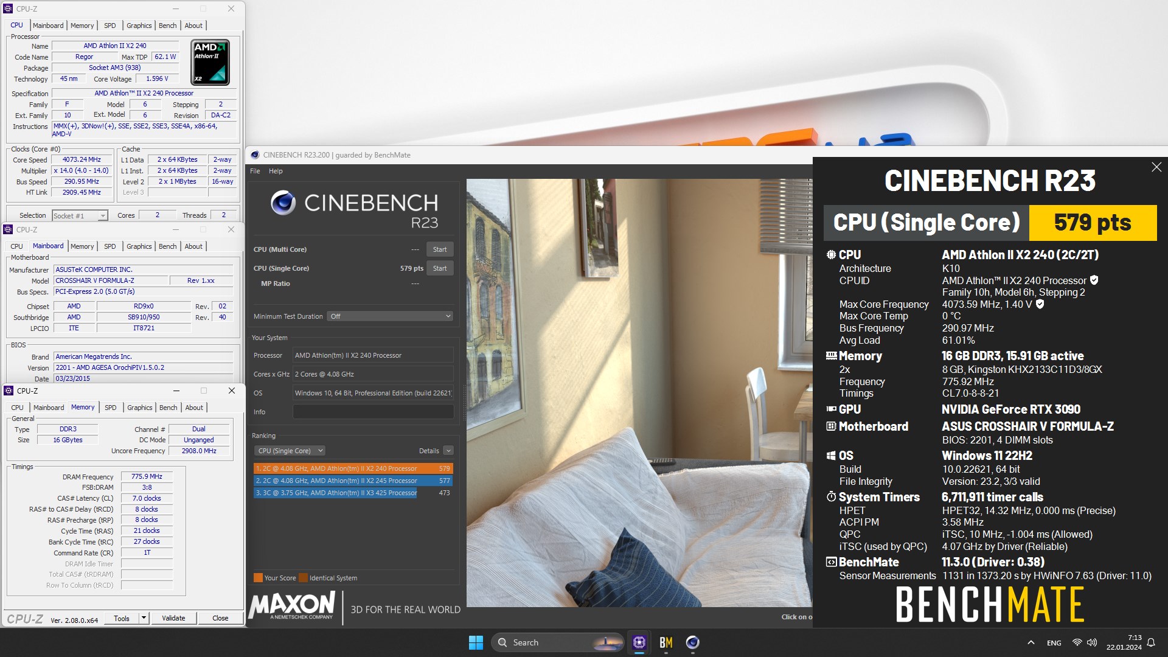Open Bench tab in top CPU-Z window
This screenshot has width=1168, height=657.
pyautogui.click(x=167, y=26)
